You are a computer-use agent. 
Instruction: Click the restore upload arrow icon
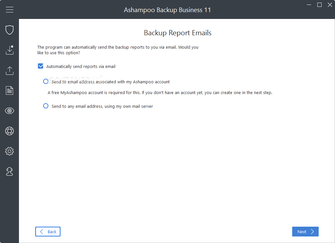(x=9, y=71)
